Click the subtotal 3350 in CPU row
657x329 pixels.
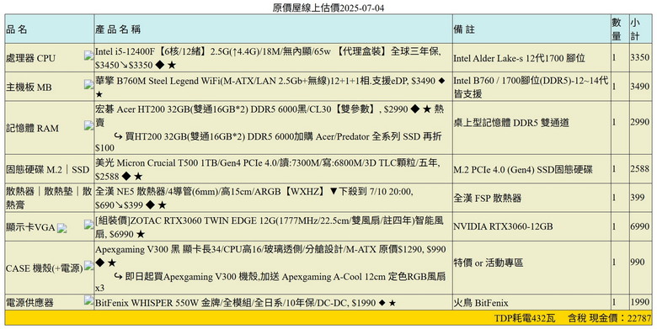[640, 58]
